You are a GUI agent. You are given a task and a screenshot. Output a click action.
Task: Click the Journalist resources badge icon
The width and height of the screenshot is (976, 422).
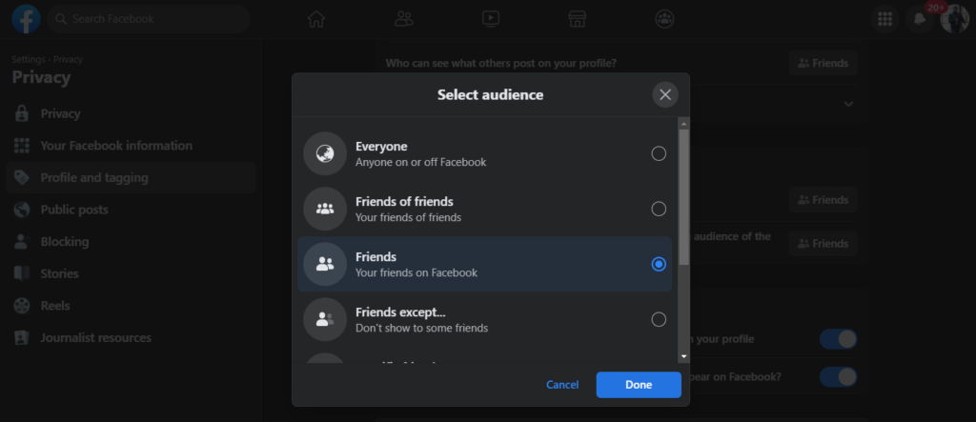[22, 338]
